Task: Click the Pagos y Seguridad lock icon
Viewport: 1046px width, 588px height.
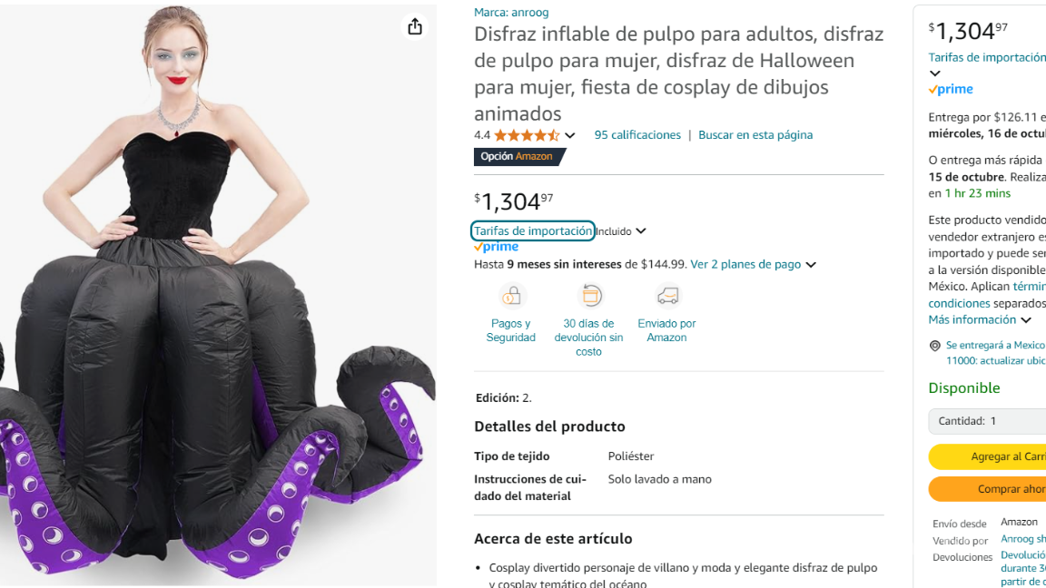Action: point(511,295)
